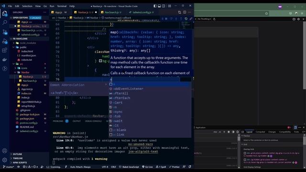Check the first Overlay Grid div checkbox
The width and height of the screenshot is (306, 172).
point(245,153)
